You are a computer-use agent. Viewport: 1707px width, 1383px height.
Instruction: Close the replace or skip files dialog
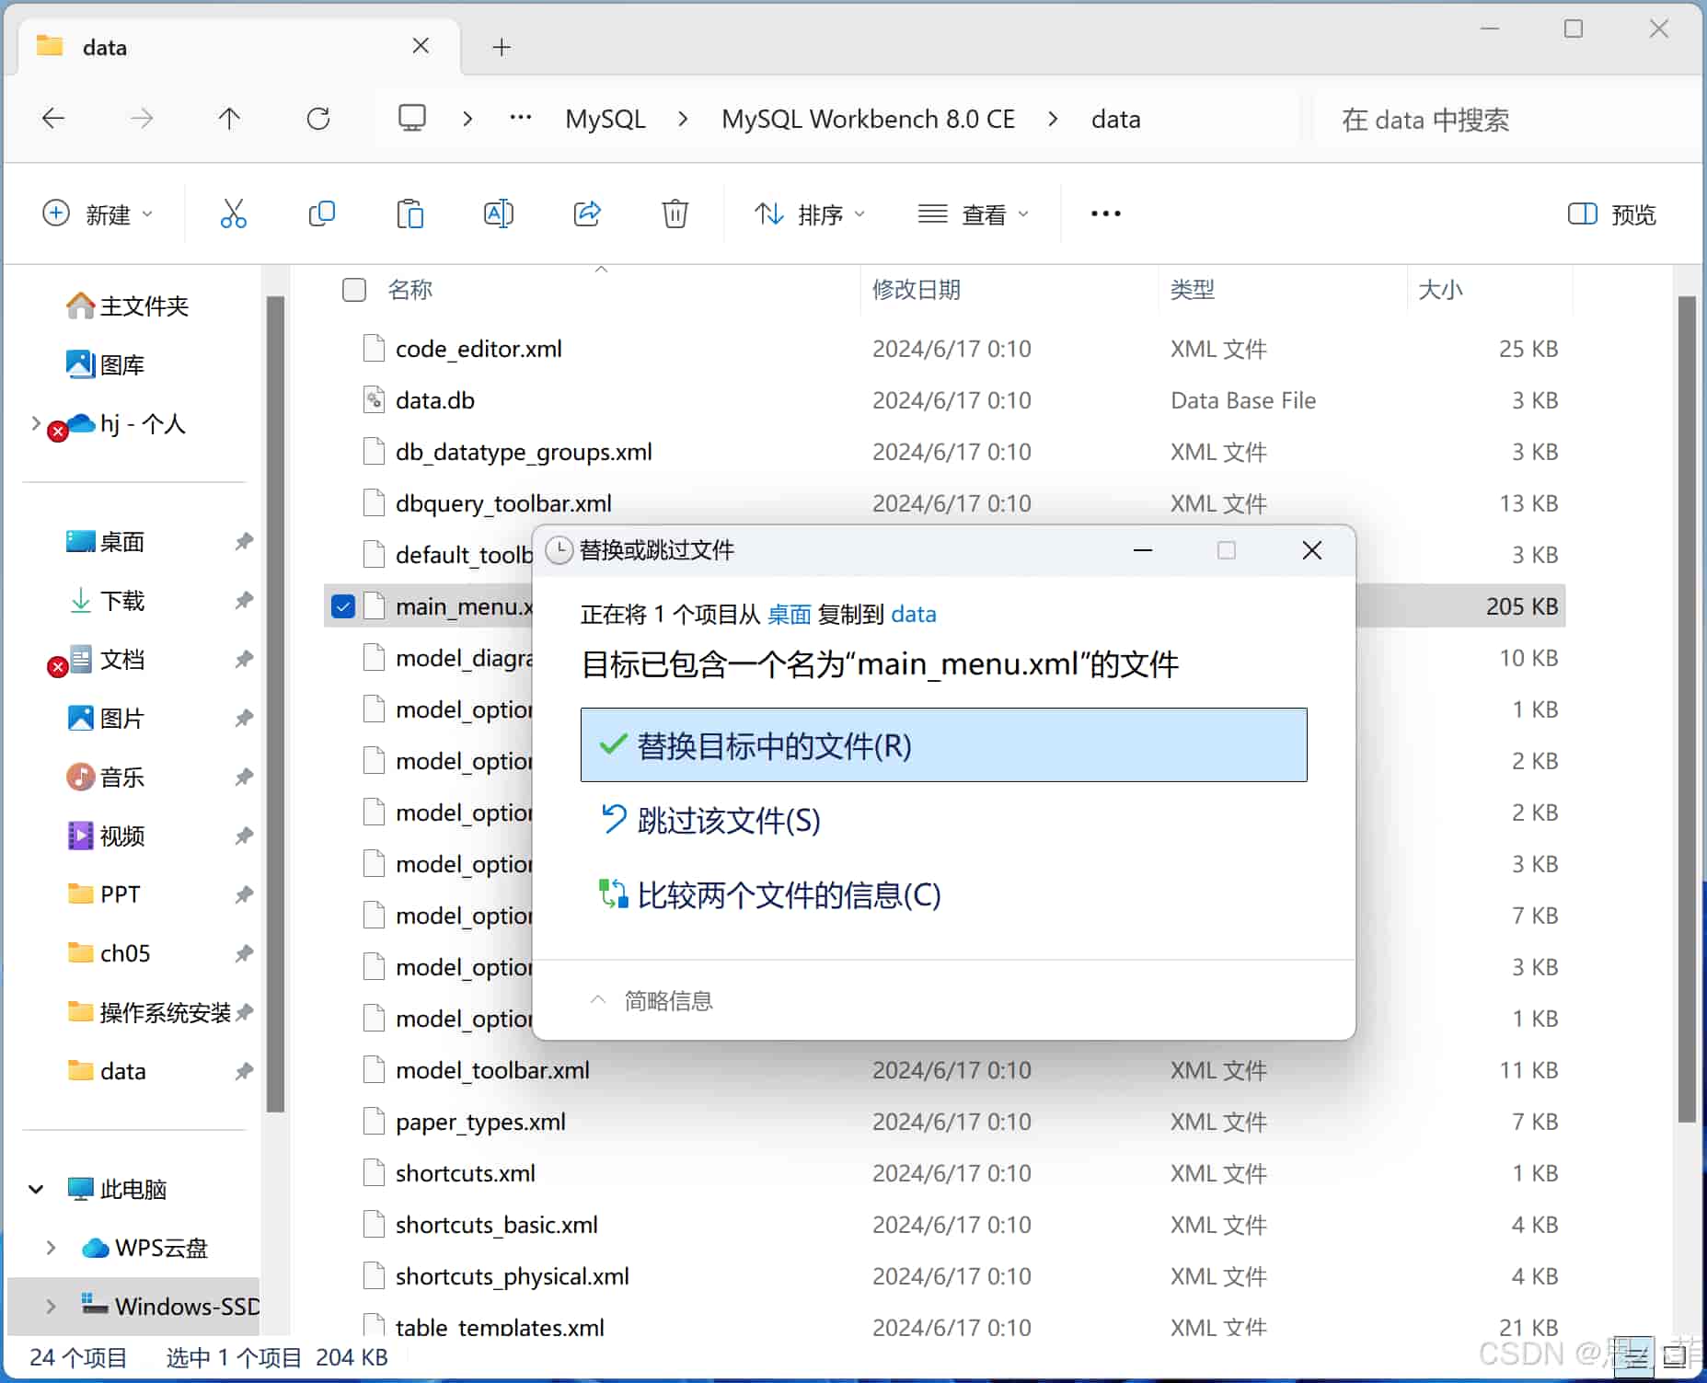coord(1312,550)
